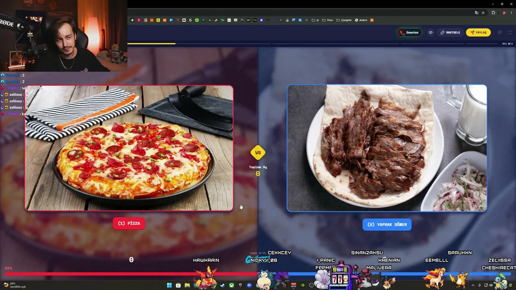Open the Nvidia app in taskbar
The image size is (516, 290).
click(302, 285)
